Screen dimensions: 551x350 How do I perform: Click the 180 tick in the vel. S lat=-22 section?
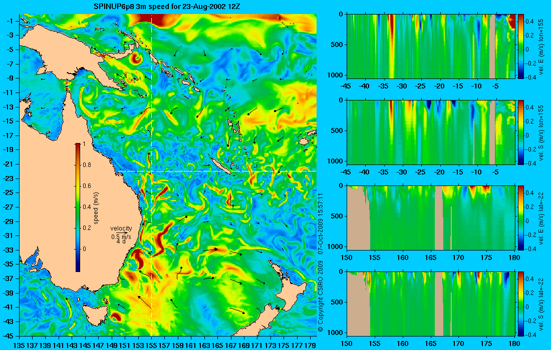[514, 343]
